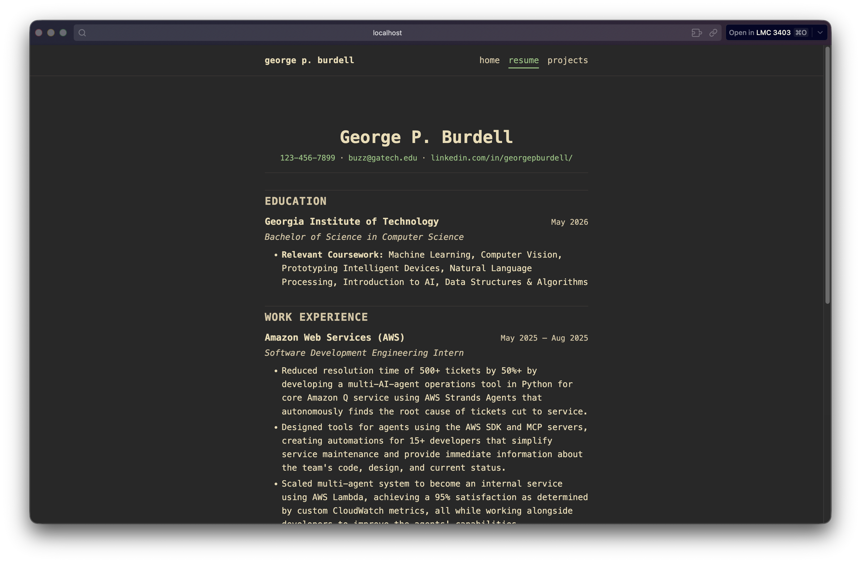Image resolution: width=861 pixels, height=563 pixels.
Task: Open the linkedin.com/in/georgepburdell profile link
Action: [x=501, y=158]
